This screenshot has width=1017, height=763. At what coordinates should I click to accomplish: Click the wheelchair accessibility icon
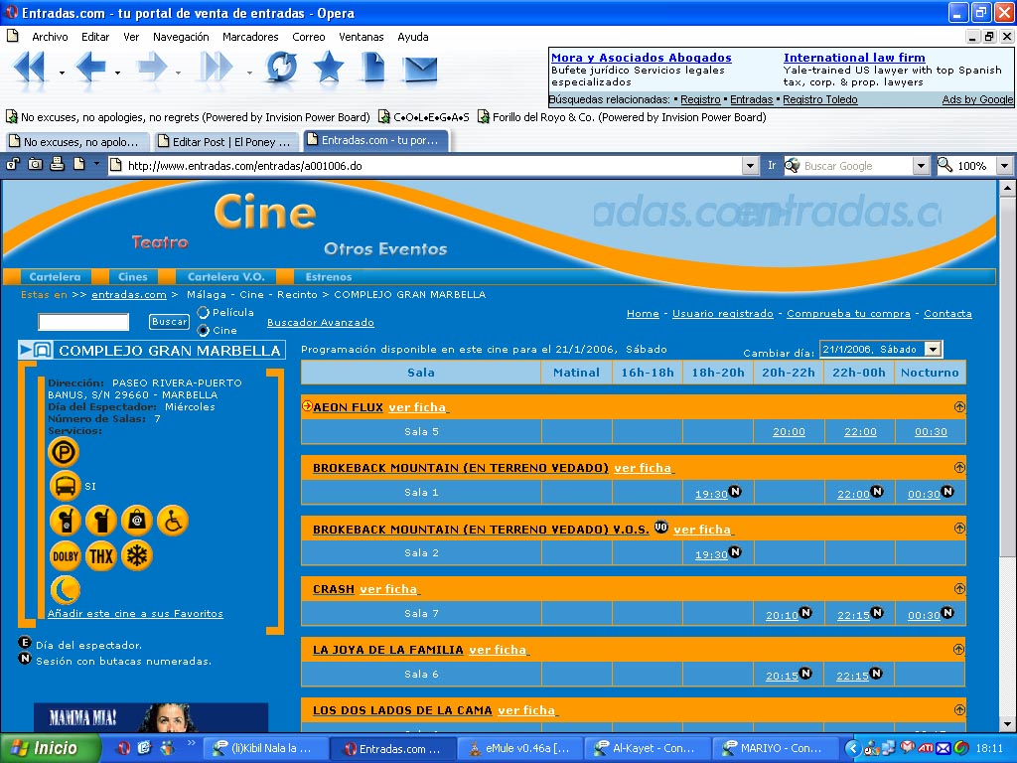click(173, 521)
